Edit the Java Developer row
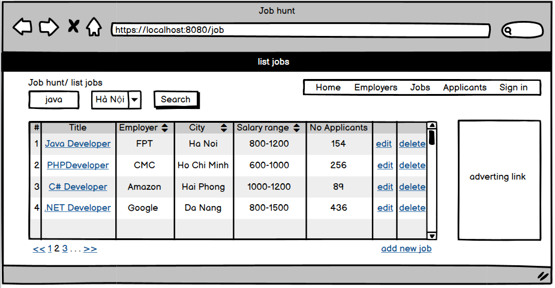The image size is (555, 288). pos(383,144)
